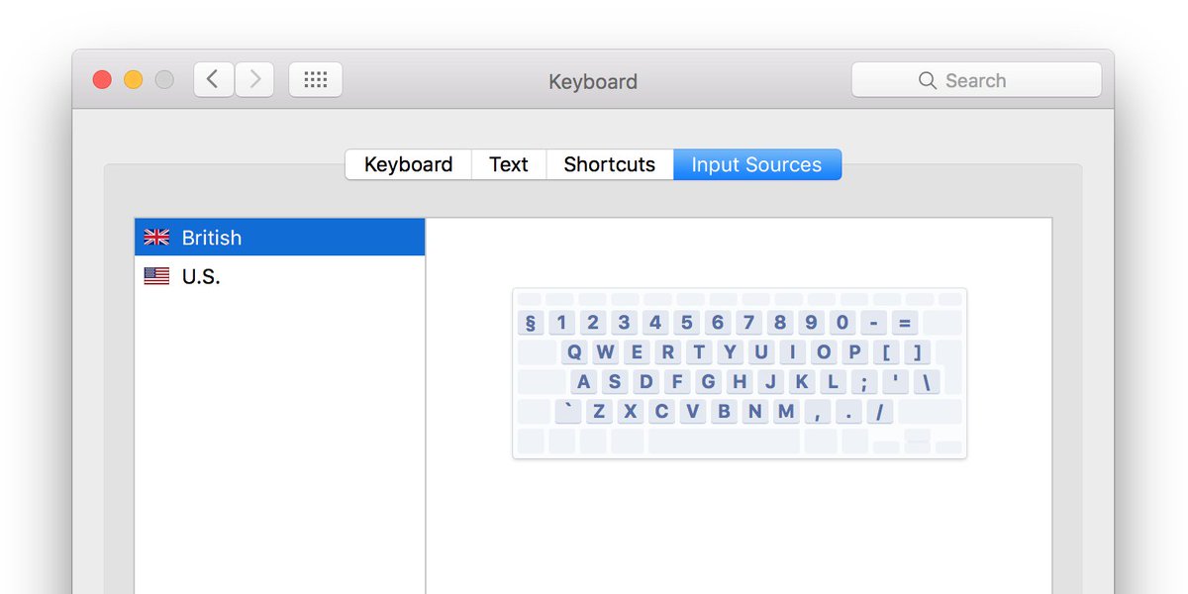Go forward with the right chevron button

(x=254, y=79)
